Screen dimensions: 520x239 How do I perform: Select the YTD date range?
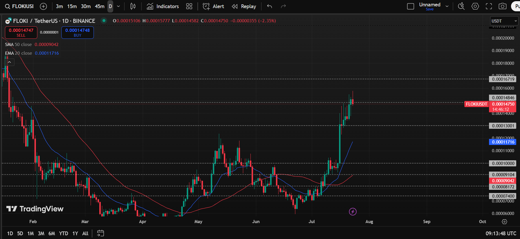tap(63, 234)
